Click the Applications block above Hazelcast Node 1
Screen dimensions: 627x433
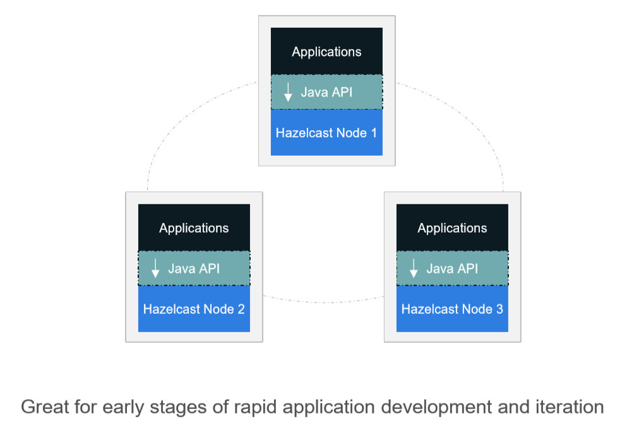(x=326, y=51)
